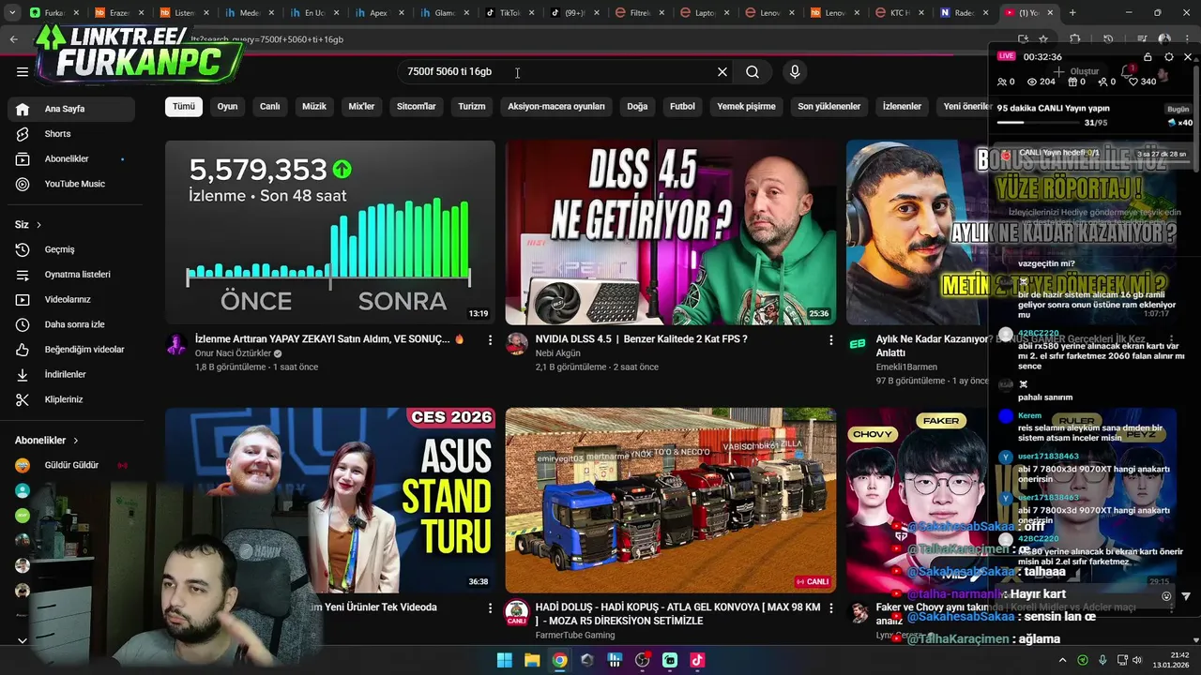
Task: Show more subscriptions with the down chevron
Action: point(23,640)
